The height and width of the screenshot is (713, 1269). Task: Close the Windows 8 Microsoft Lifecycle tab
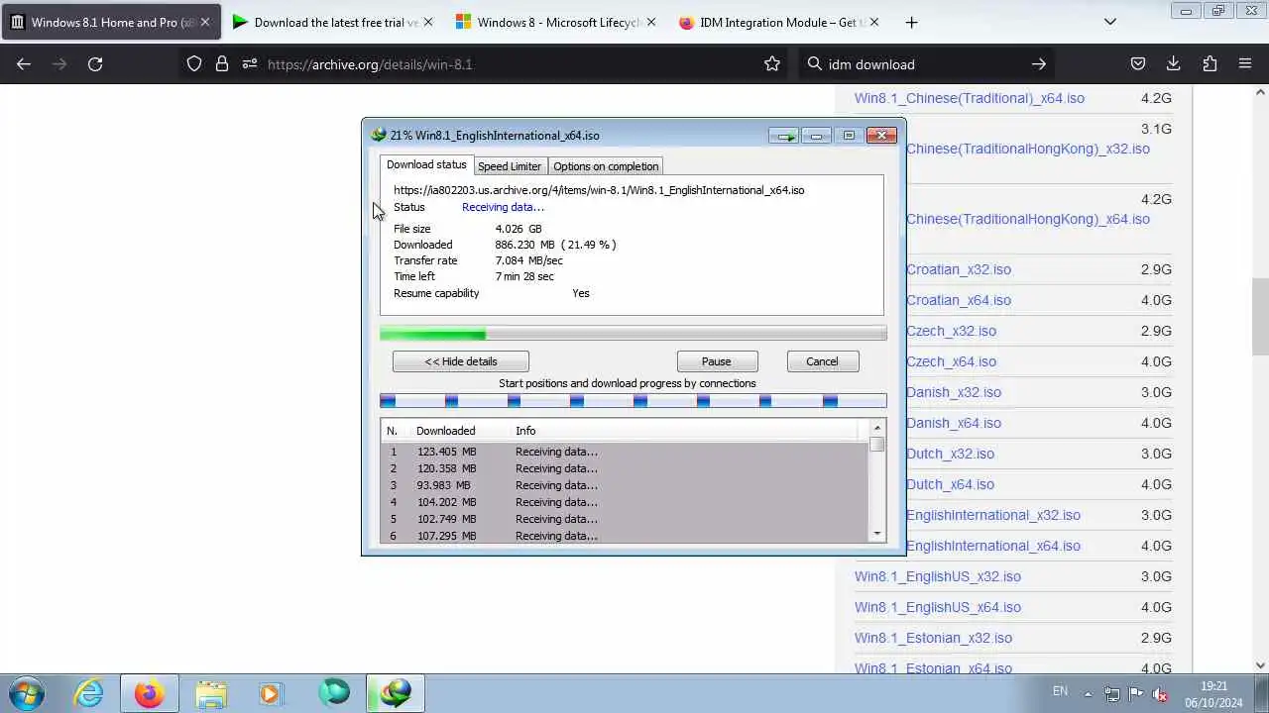click(651, 22)
